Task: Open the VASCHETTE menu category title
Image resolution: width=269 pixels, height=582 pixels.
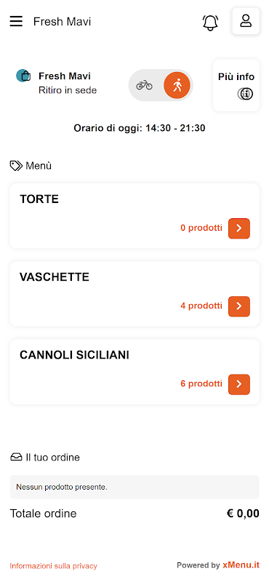Action: point(55,277)
